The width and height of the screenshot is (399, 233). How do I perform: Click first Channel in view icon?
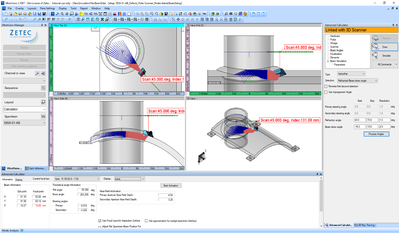(37, 73)
